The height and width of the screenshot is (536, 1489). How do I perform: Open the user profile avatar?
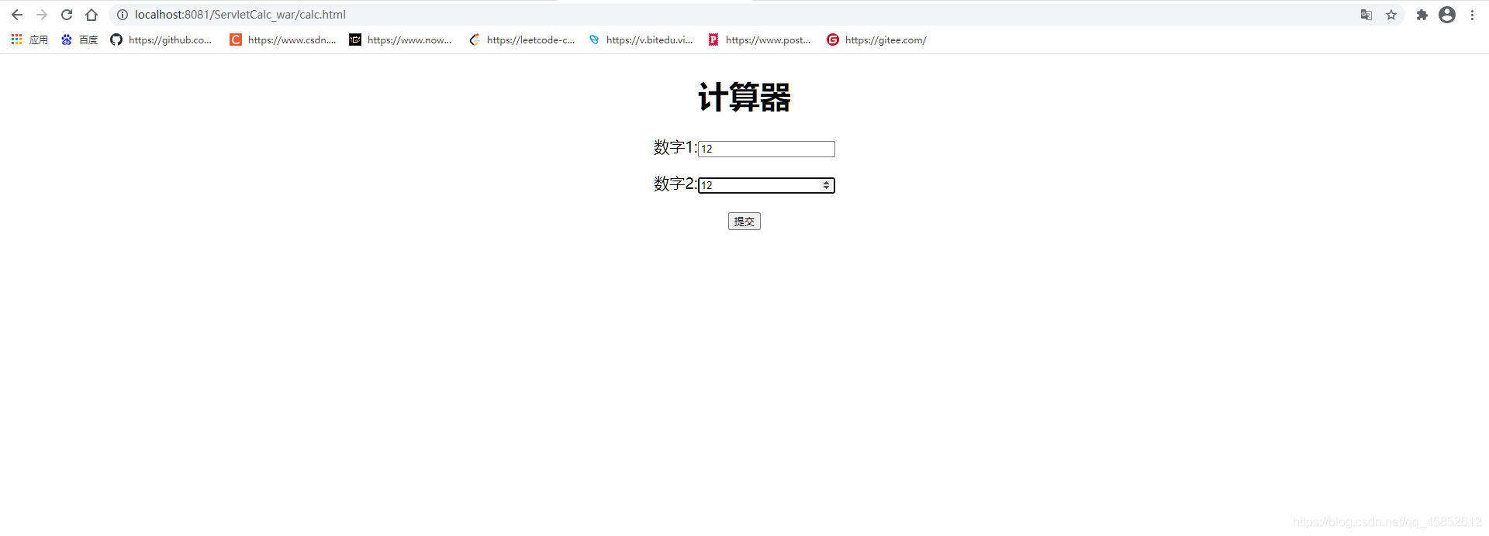[x=1447, y=15]
